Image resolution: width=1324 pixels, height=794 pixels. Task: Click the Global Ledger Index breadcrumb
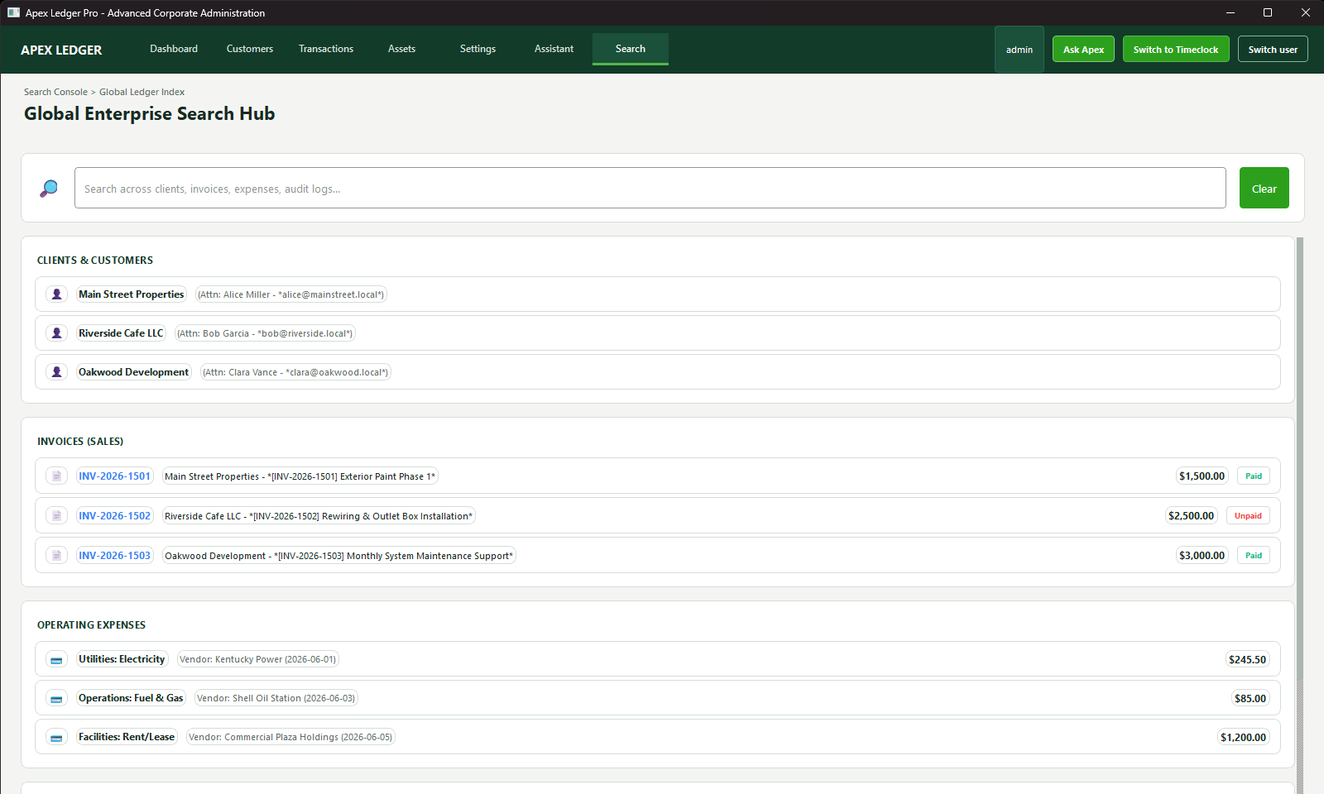click(x=142, y=92)
